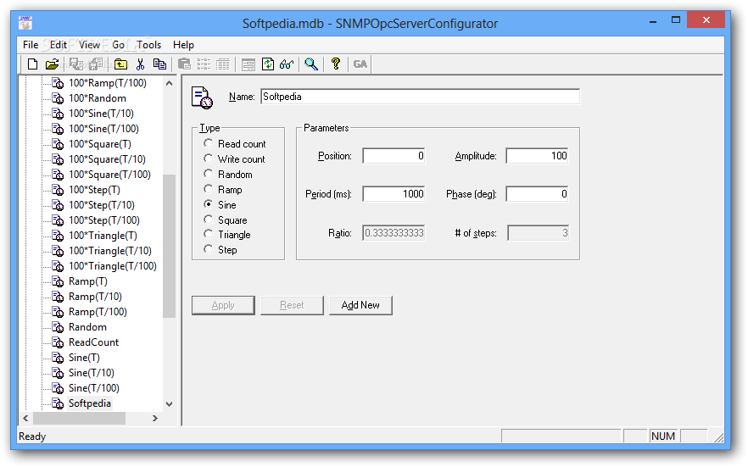Click the Details grid view icon

pos(223,64)
